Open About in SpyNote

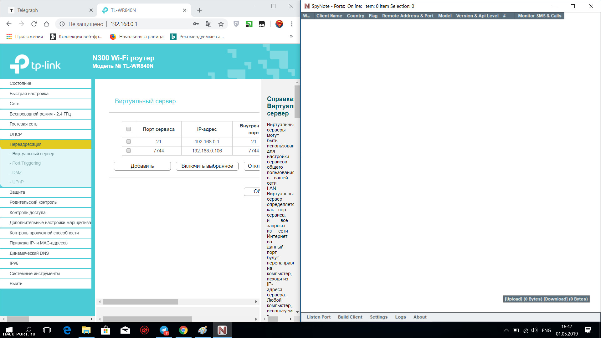pos(420,317)
